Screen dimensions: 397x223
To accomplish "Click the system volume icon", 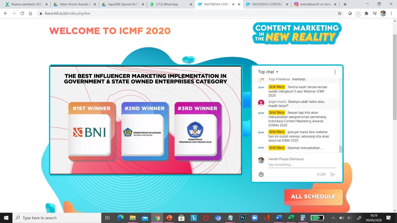I will (350, 218).
